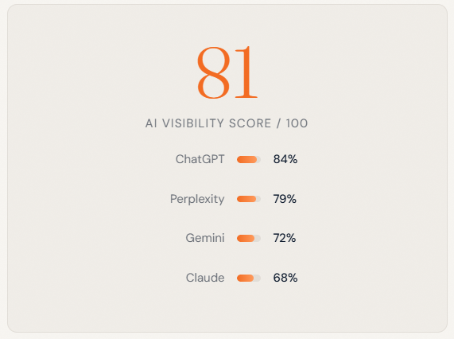Screen dimensions: 454x339
Task: Click the orange fill of Gemini's progress bar
Action: point(246,239)
